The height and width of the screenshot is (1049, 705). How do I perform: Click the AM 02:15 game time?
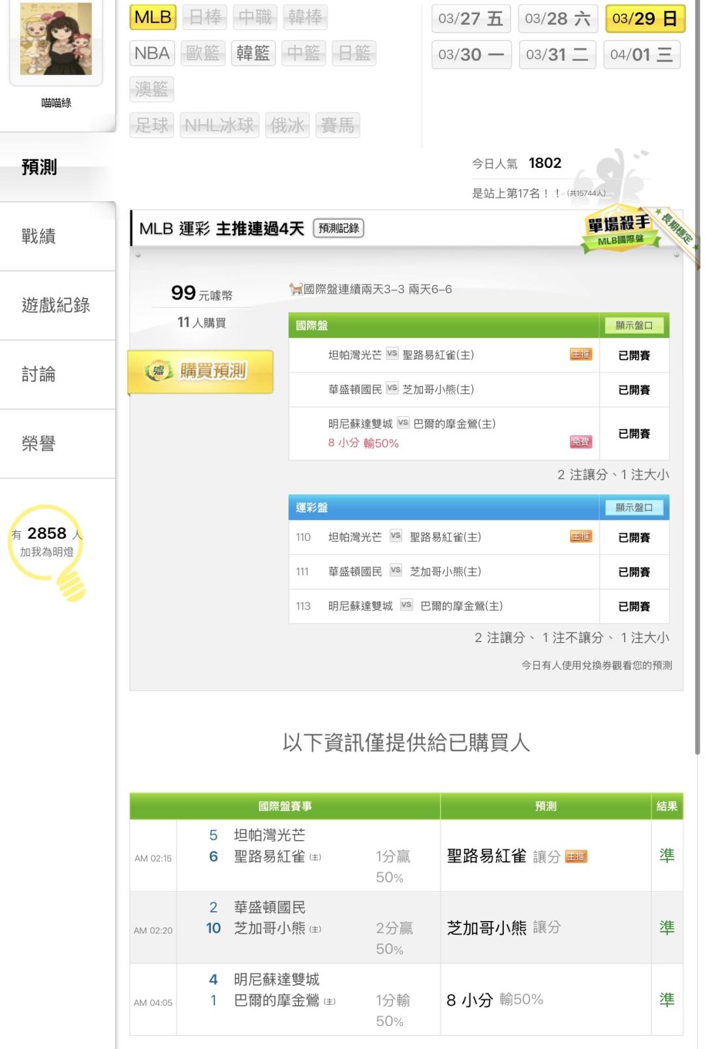click(153, 858)
